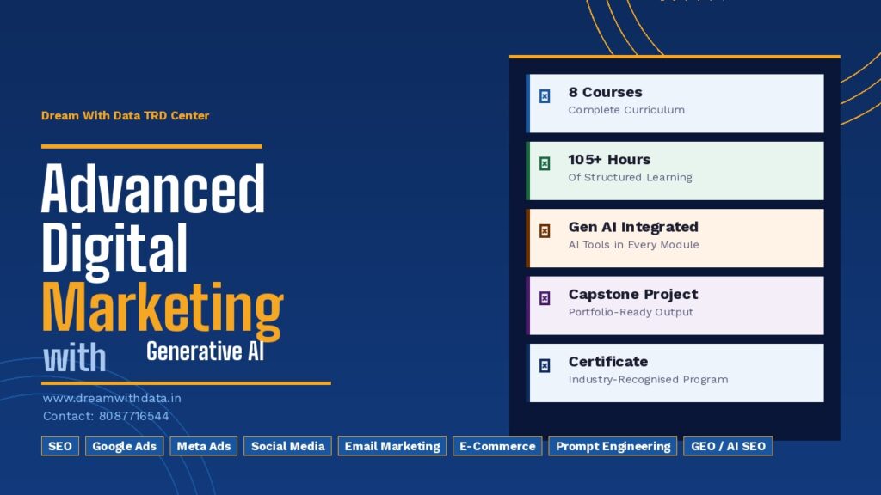The image size is (881, 495).
Task: Click the icon beside Certificate
Action: (545, 366)
